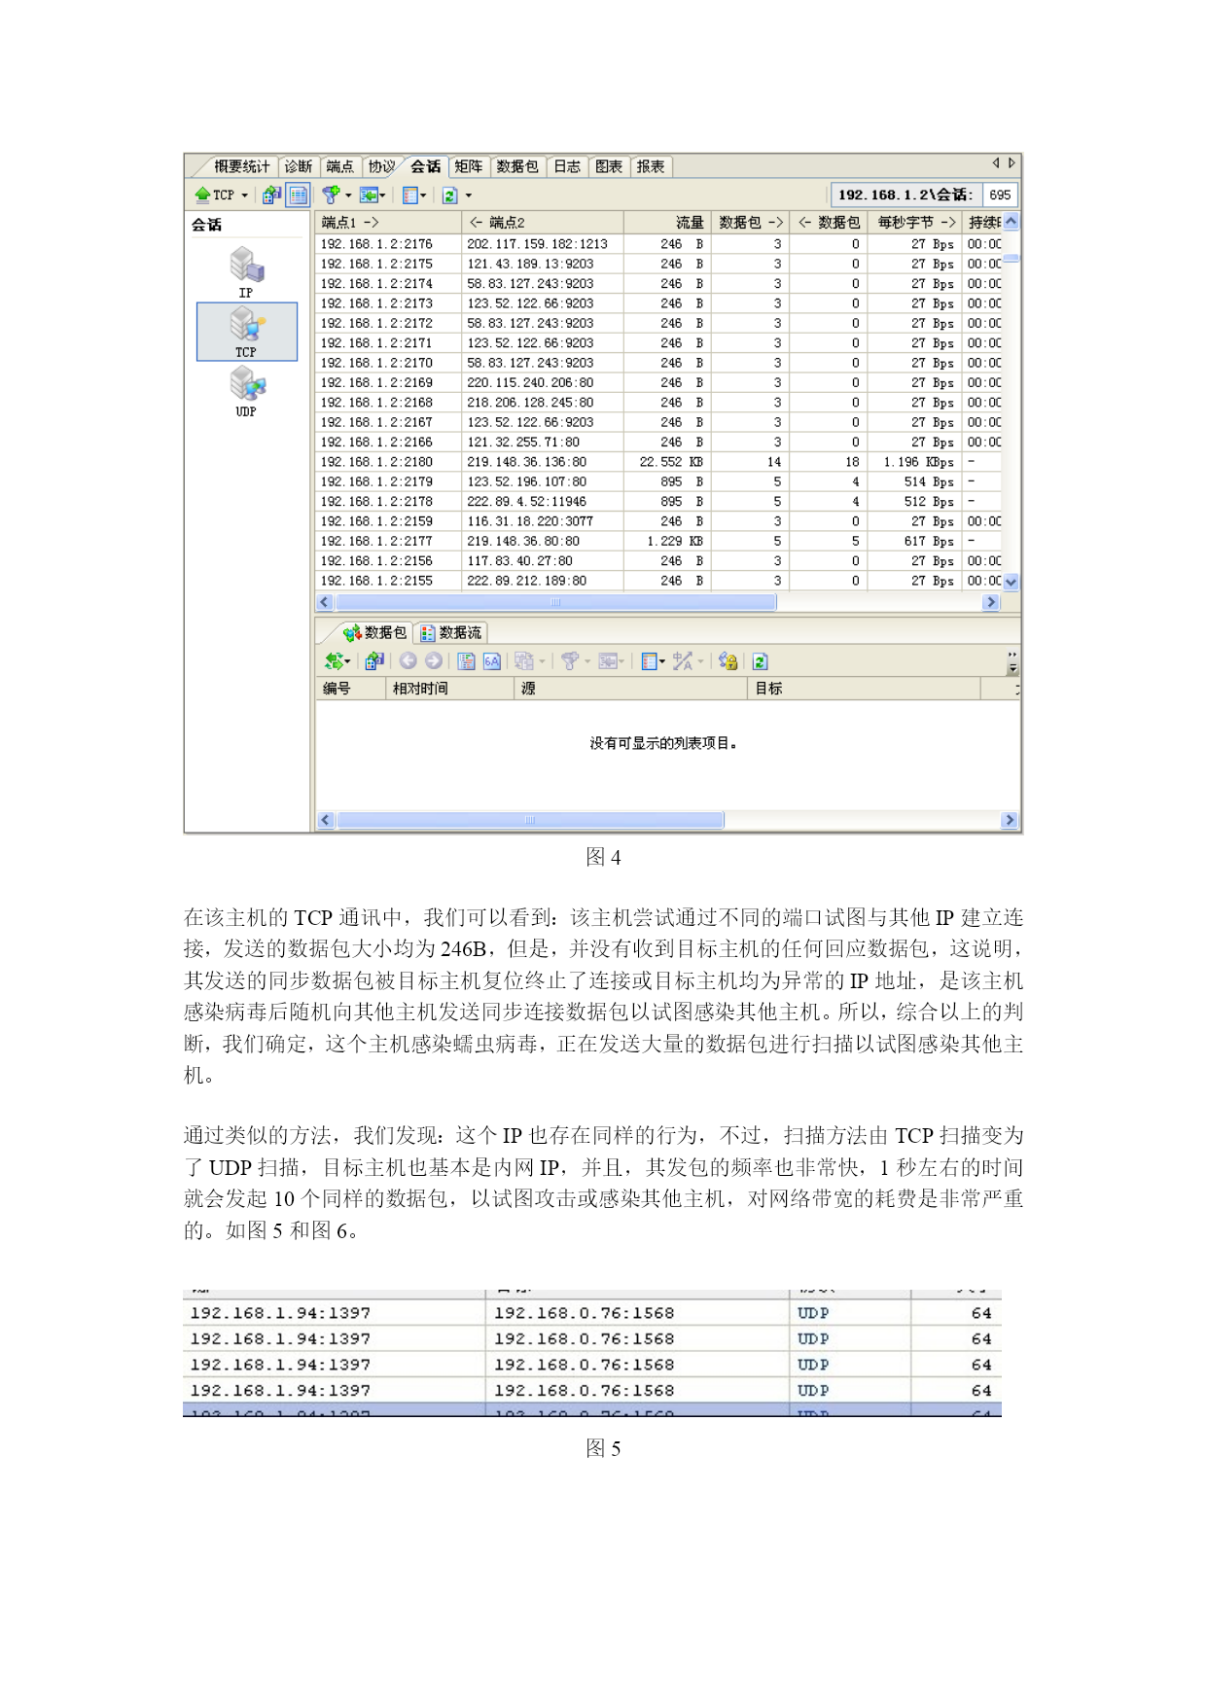This screenshot has width=1207, height=1706.
Task: Click the left arrow of packet list horizontal scrollbar
Action: 326,821
